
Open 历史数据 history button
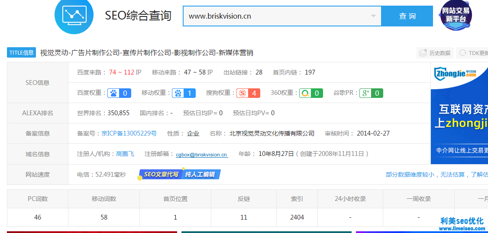(435, 53)
